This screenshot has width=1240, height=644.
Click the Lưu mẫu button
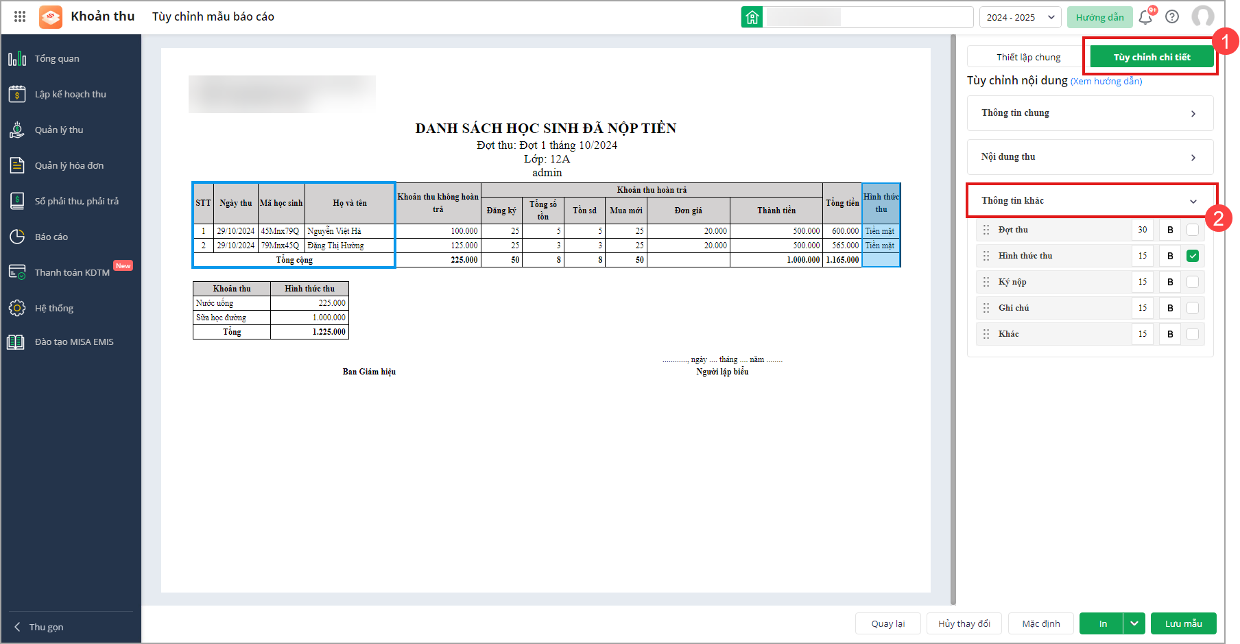(x=1183, y=623)
